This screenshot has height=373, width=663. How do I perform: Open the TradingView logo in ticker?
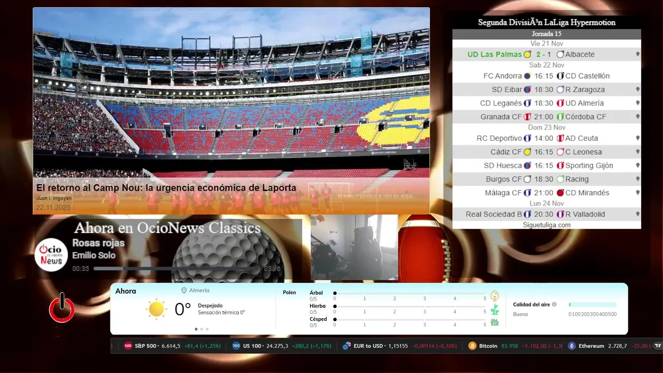point(658,346)
